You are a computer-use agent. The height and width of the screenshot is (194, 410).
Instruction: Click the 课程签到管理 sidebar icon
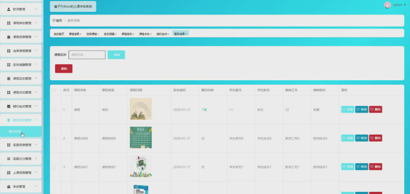tap(9, 79)
